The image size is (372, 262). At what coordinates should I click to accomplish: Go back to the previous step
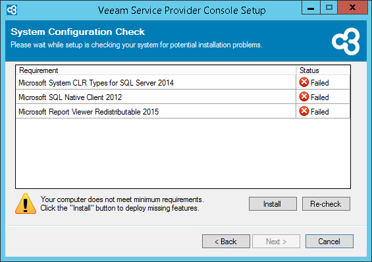click(226, 242)
